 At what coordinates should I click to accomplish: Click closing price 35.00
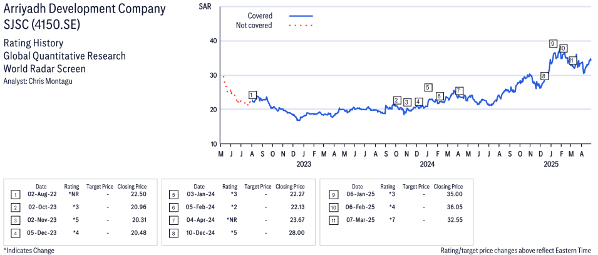coord(456,195)
